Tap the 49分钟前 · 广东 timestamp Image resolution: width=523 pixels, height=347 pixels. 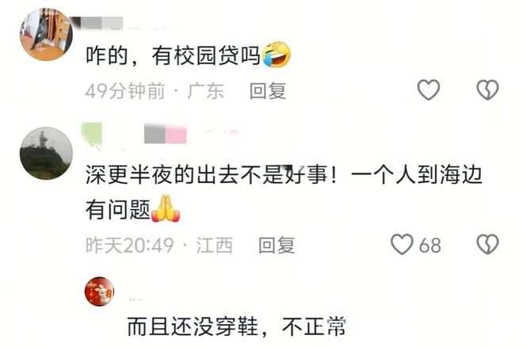tap(155, 91)
